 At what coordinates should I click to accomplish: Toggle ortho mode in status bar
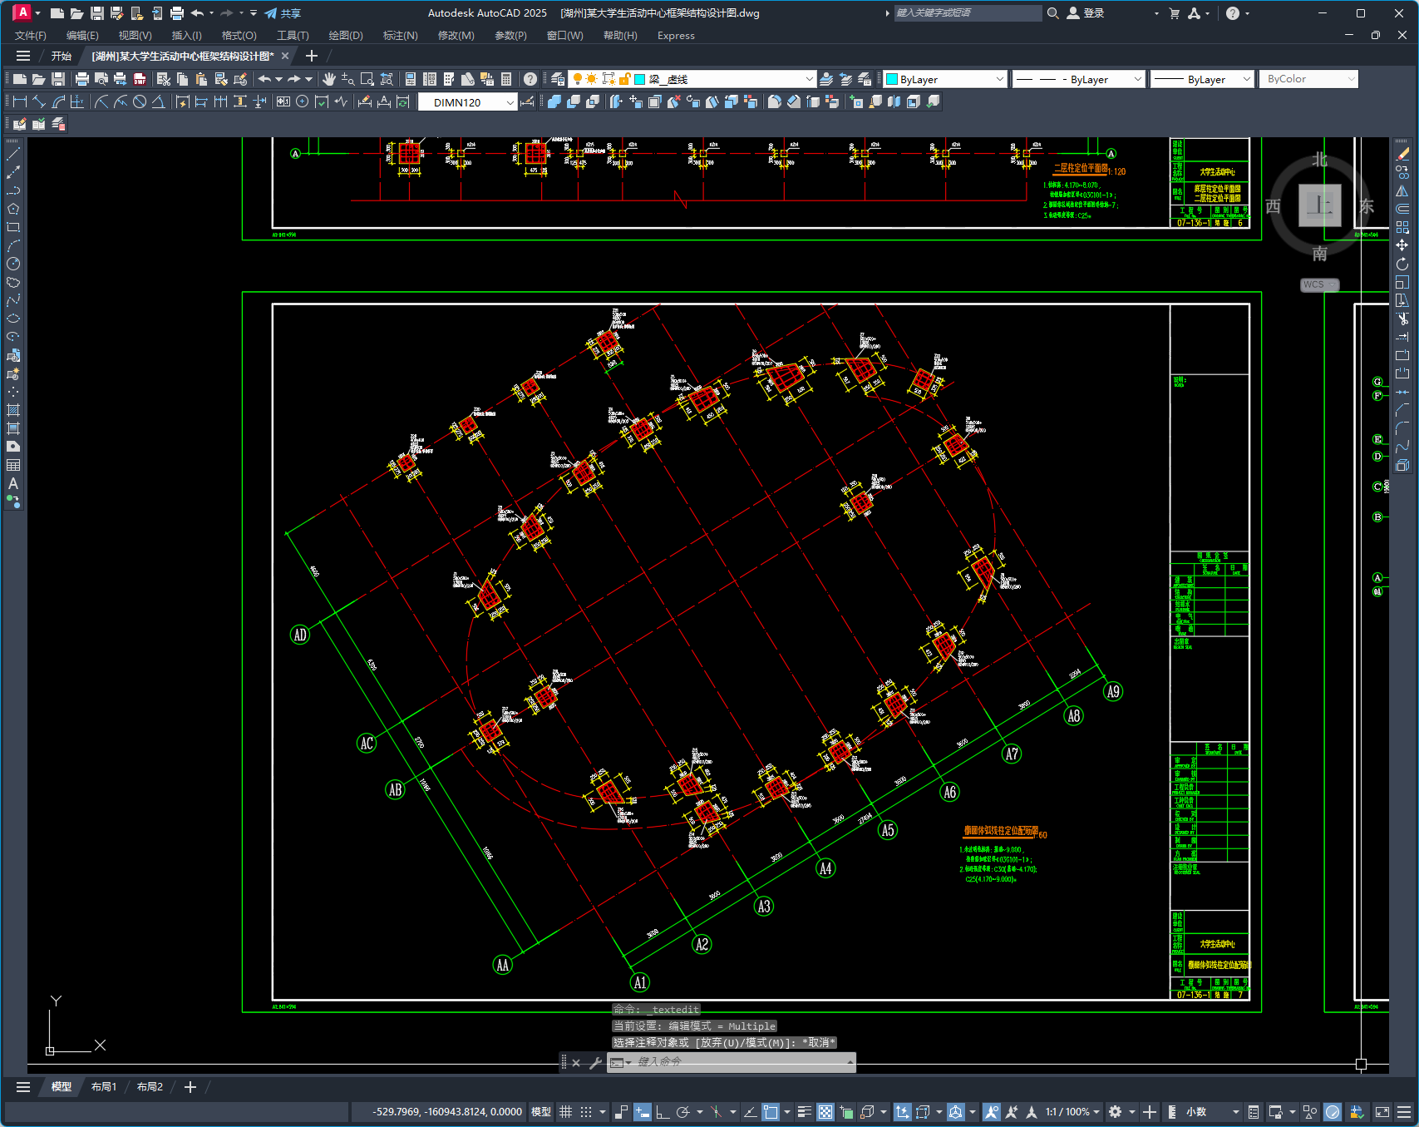pyautogui.click(x=663, y=1112)
